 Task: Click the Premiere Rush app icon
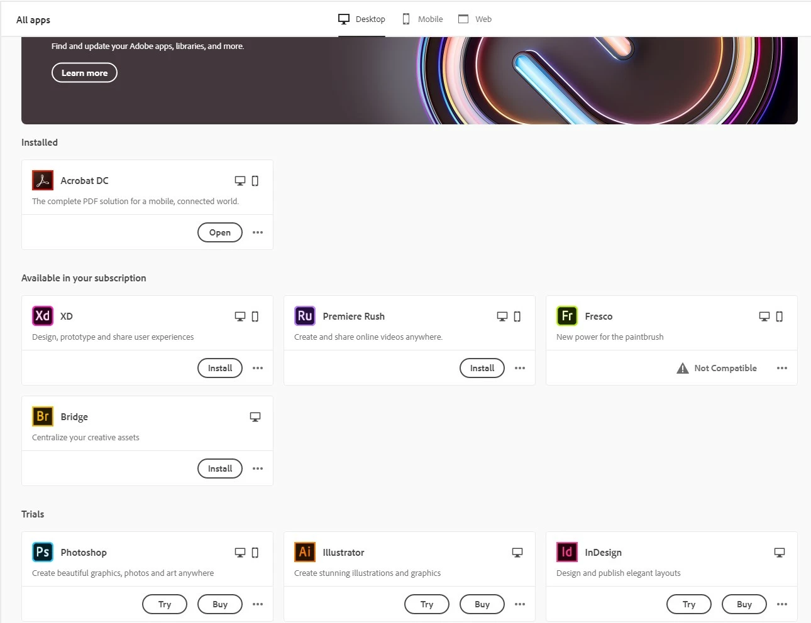(305, 316)
